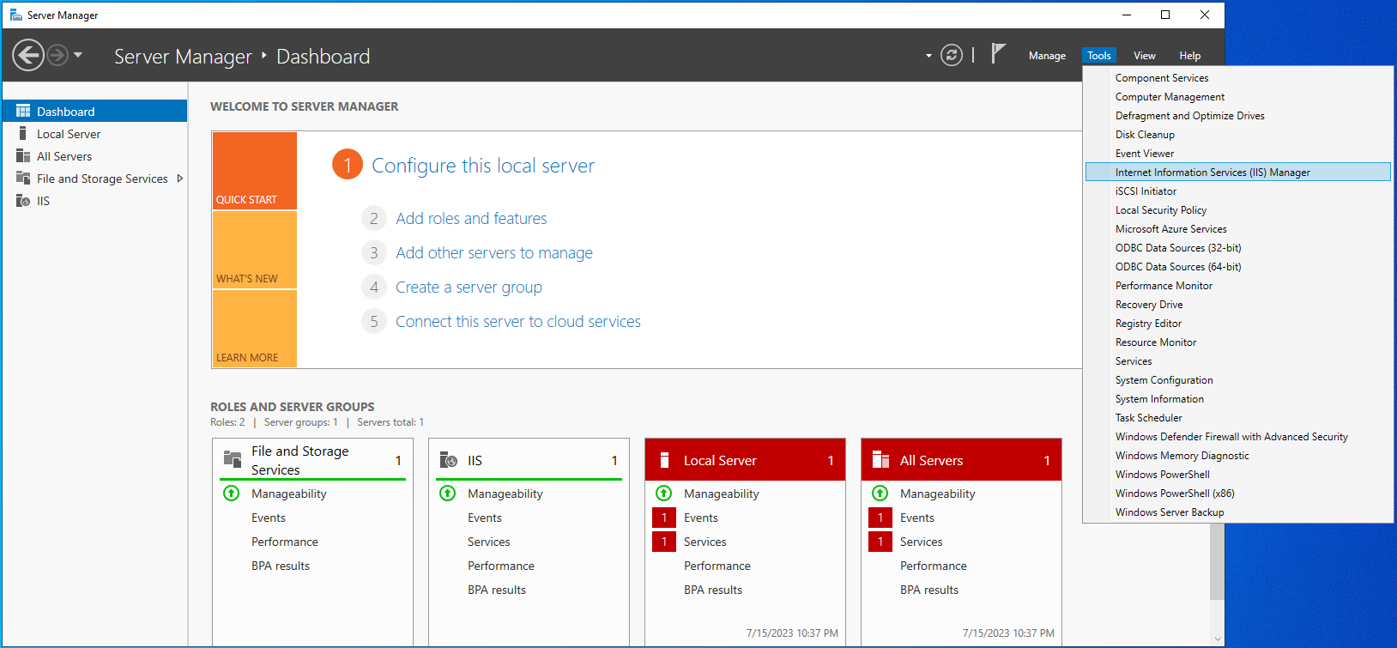The height and width of the screenshot is (648, 1397).
Task: Expand File and Storage Services arrow
Action: 179,179
